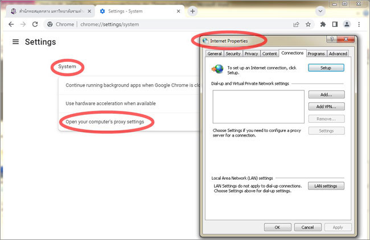Screen dimensions: 370x240
Task: Switch to the Advanced tab
Action: point(338,53)
